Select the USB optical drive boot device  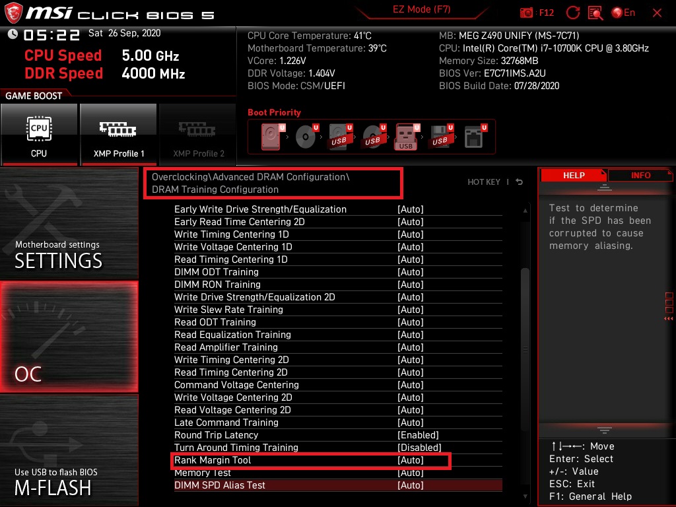click(x=374, y=137)
